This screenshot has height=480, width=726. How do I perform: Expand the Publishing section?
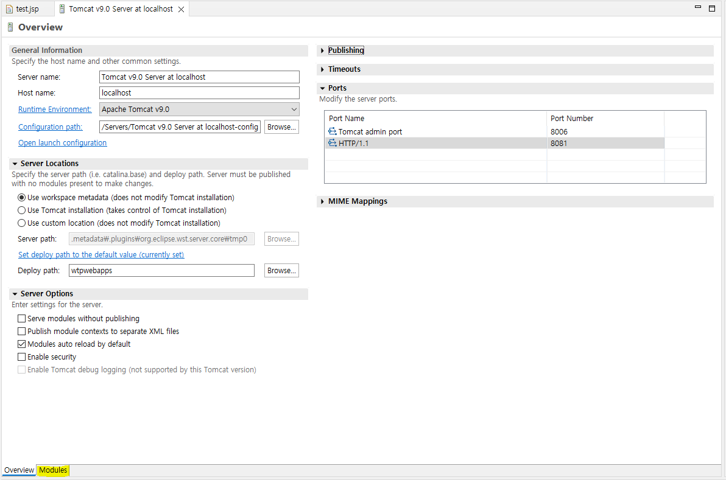point(322,50)
